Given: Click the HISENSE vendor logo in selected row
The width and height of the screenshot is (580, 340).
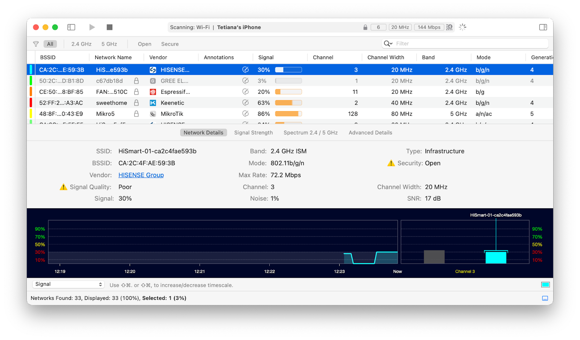Looking at the screenshot, I should pyautogui.click(x=153, y=70).
